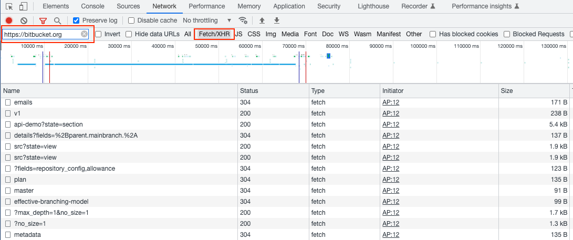573x240 pixels.
Task: Toggle the device toolbar icon
Action: [24, 6]
